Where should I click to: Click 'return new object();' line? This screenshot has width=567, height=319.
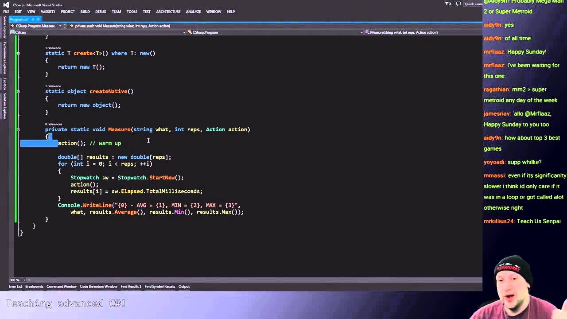[x=89, y=105]
